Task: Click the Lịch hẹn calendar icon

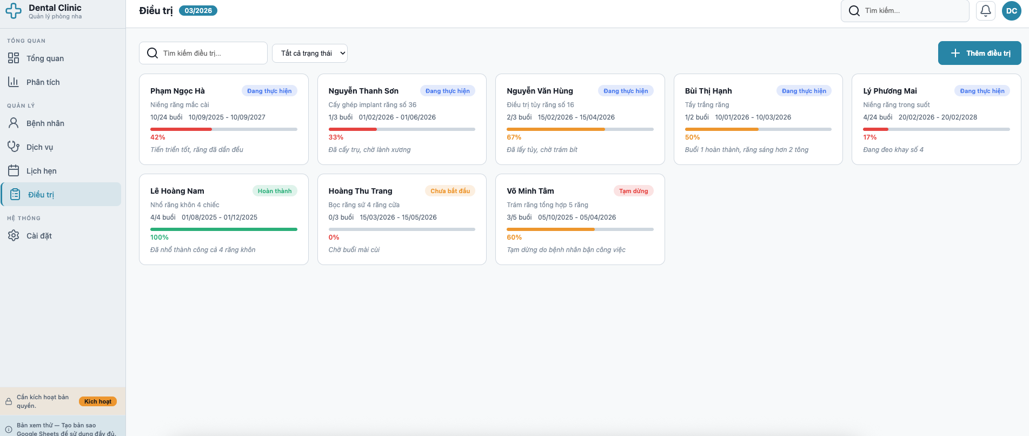Action: pyautogui.click(x=14, y=171)
